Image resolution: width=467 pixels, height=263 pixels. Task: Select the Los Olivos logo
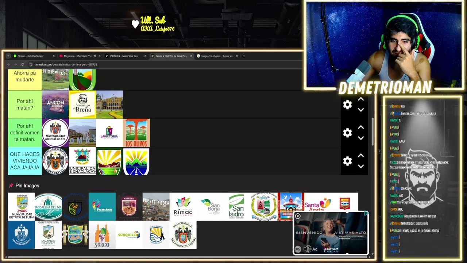(136, 133)
